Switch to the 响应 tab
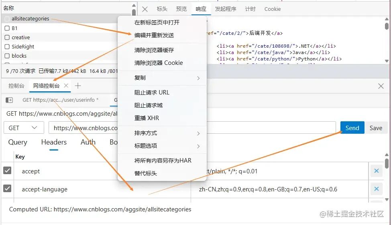Screen dimensions: 391x225 click(201, 9)
